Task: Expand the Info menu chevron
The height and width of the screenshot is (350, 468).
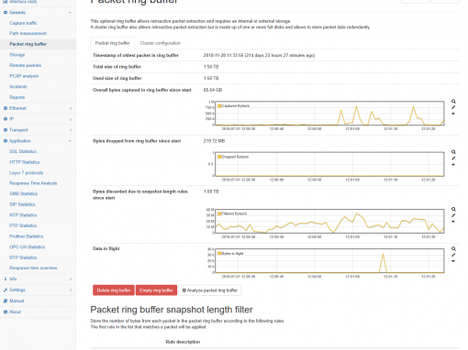Action: pyautogui.click(x=71, y=279)
